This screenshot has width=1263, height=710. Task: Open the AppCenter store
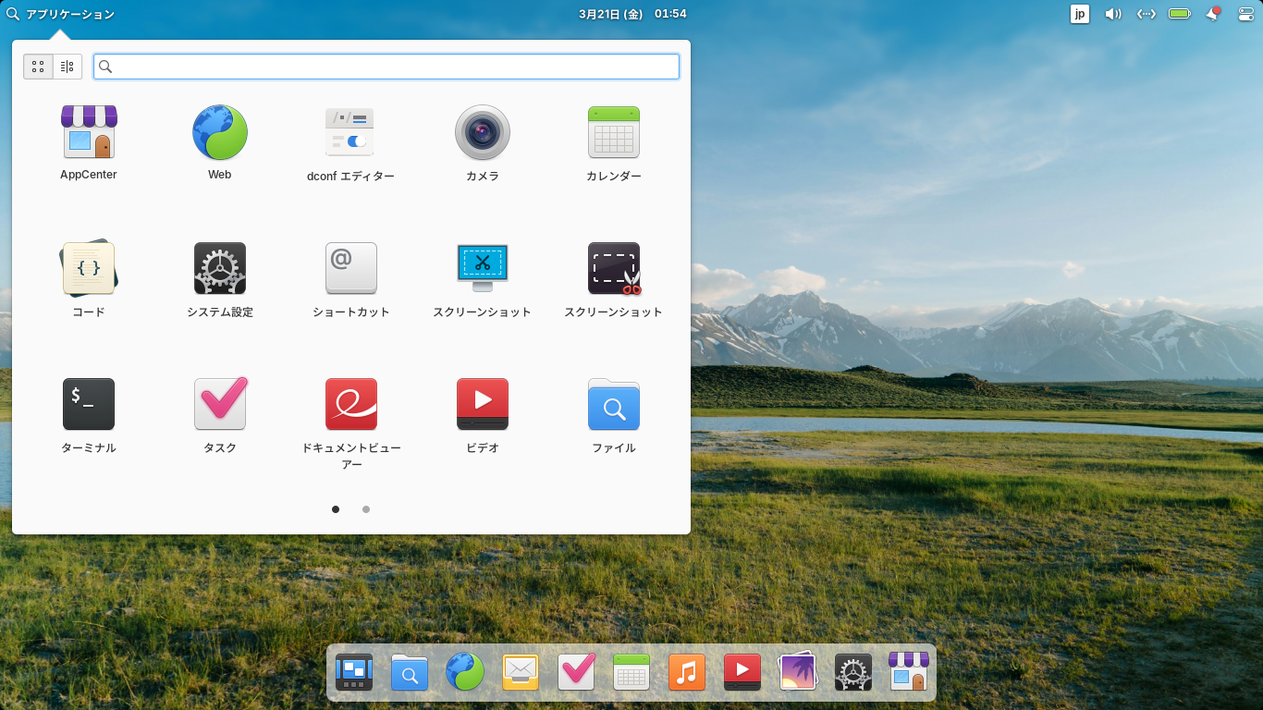coord(88,132)
